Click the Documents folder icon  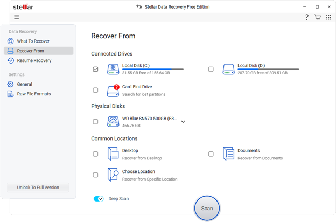pyautogui.click(x=228, y=154)
